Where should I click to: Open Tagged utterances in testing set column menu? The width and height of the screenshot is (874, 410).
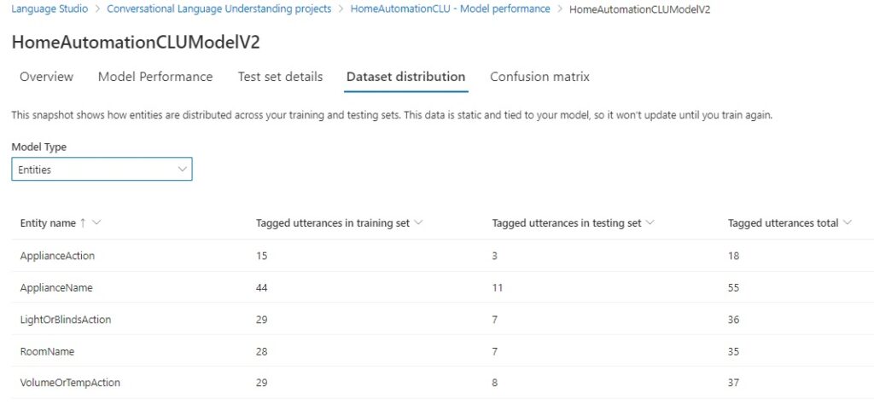point(650,223)
